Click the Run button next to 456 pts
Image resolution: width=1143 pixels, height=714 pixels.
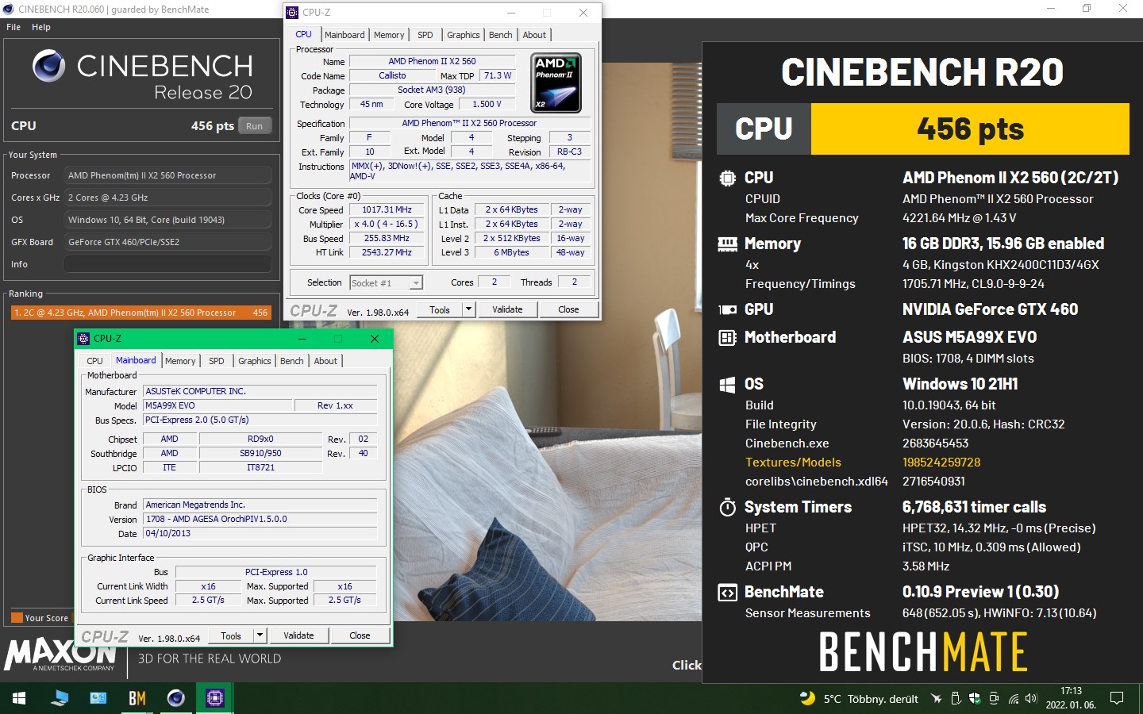(x=254, y=126)
